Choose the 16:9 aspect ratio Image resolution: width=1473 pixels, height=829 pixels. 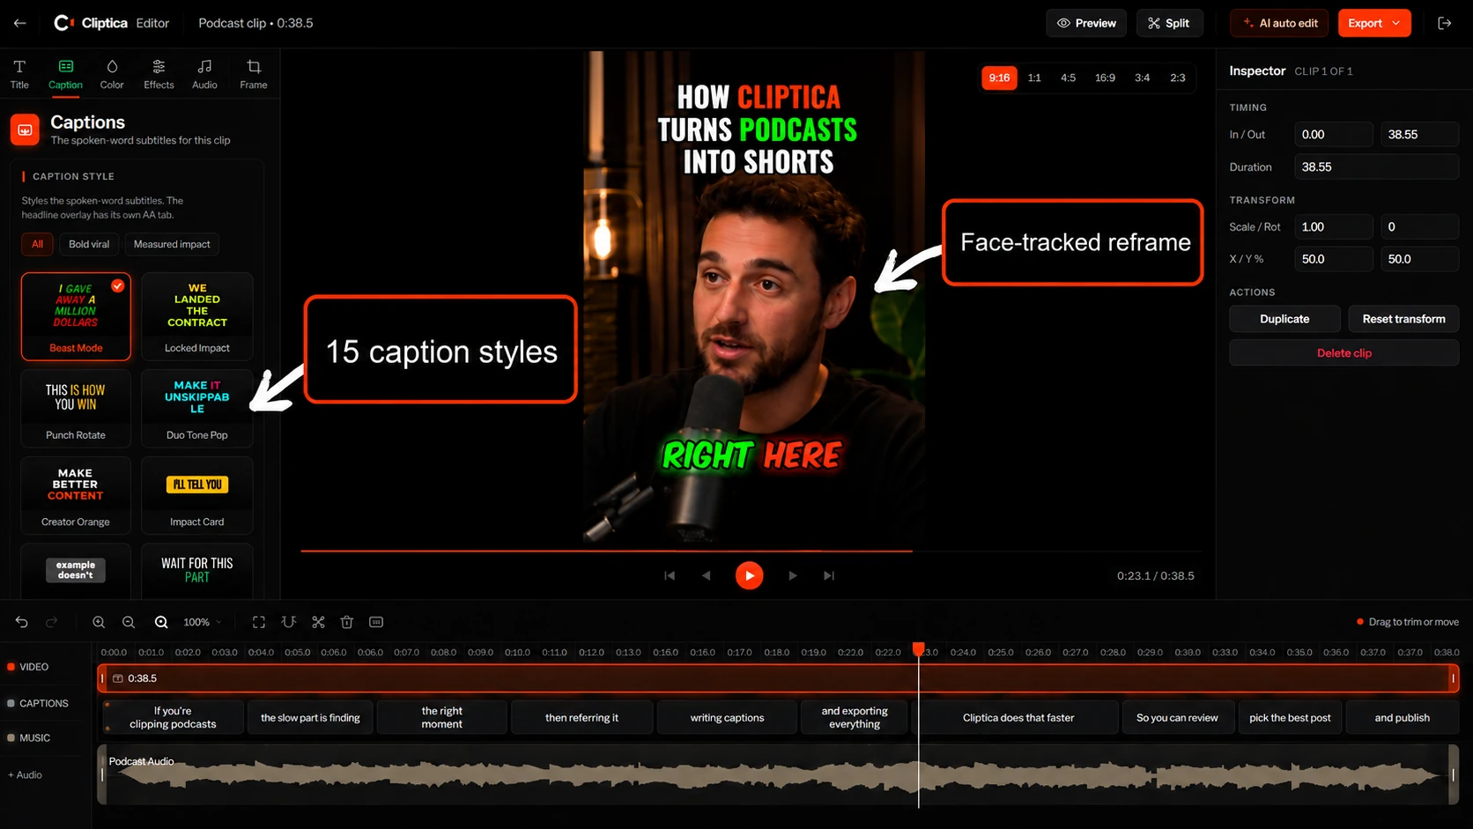pos(1105,78)
